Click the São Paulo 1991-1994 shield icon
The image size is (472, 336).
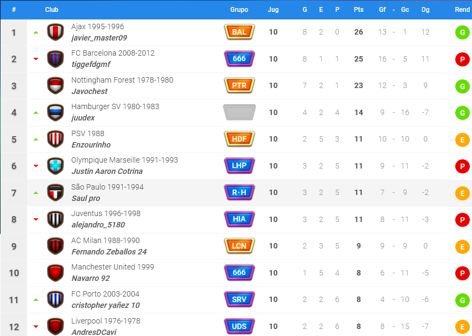(55, 192)
